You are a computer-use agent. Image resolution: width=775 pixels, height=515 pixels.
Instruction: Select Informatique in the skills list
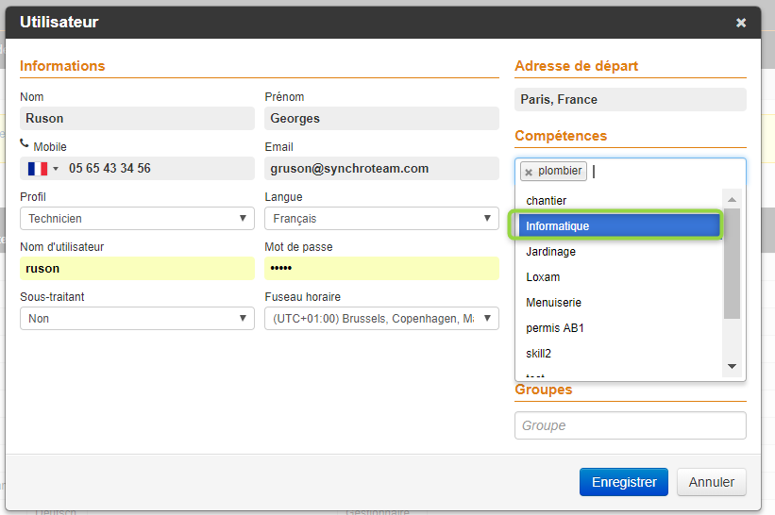tap(620, 226)
